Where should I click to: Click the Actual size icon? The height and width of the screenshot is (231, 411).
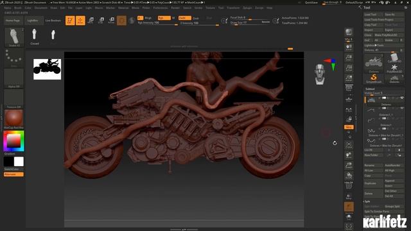tap(349, 68)
